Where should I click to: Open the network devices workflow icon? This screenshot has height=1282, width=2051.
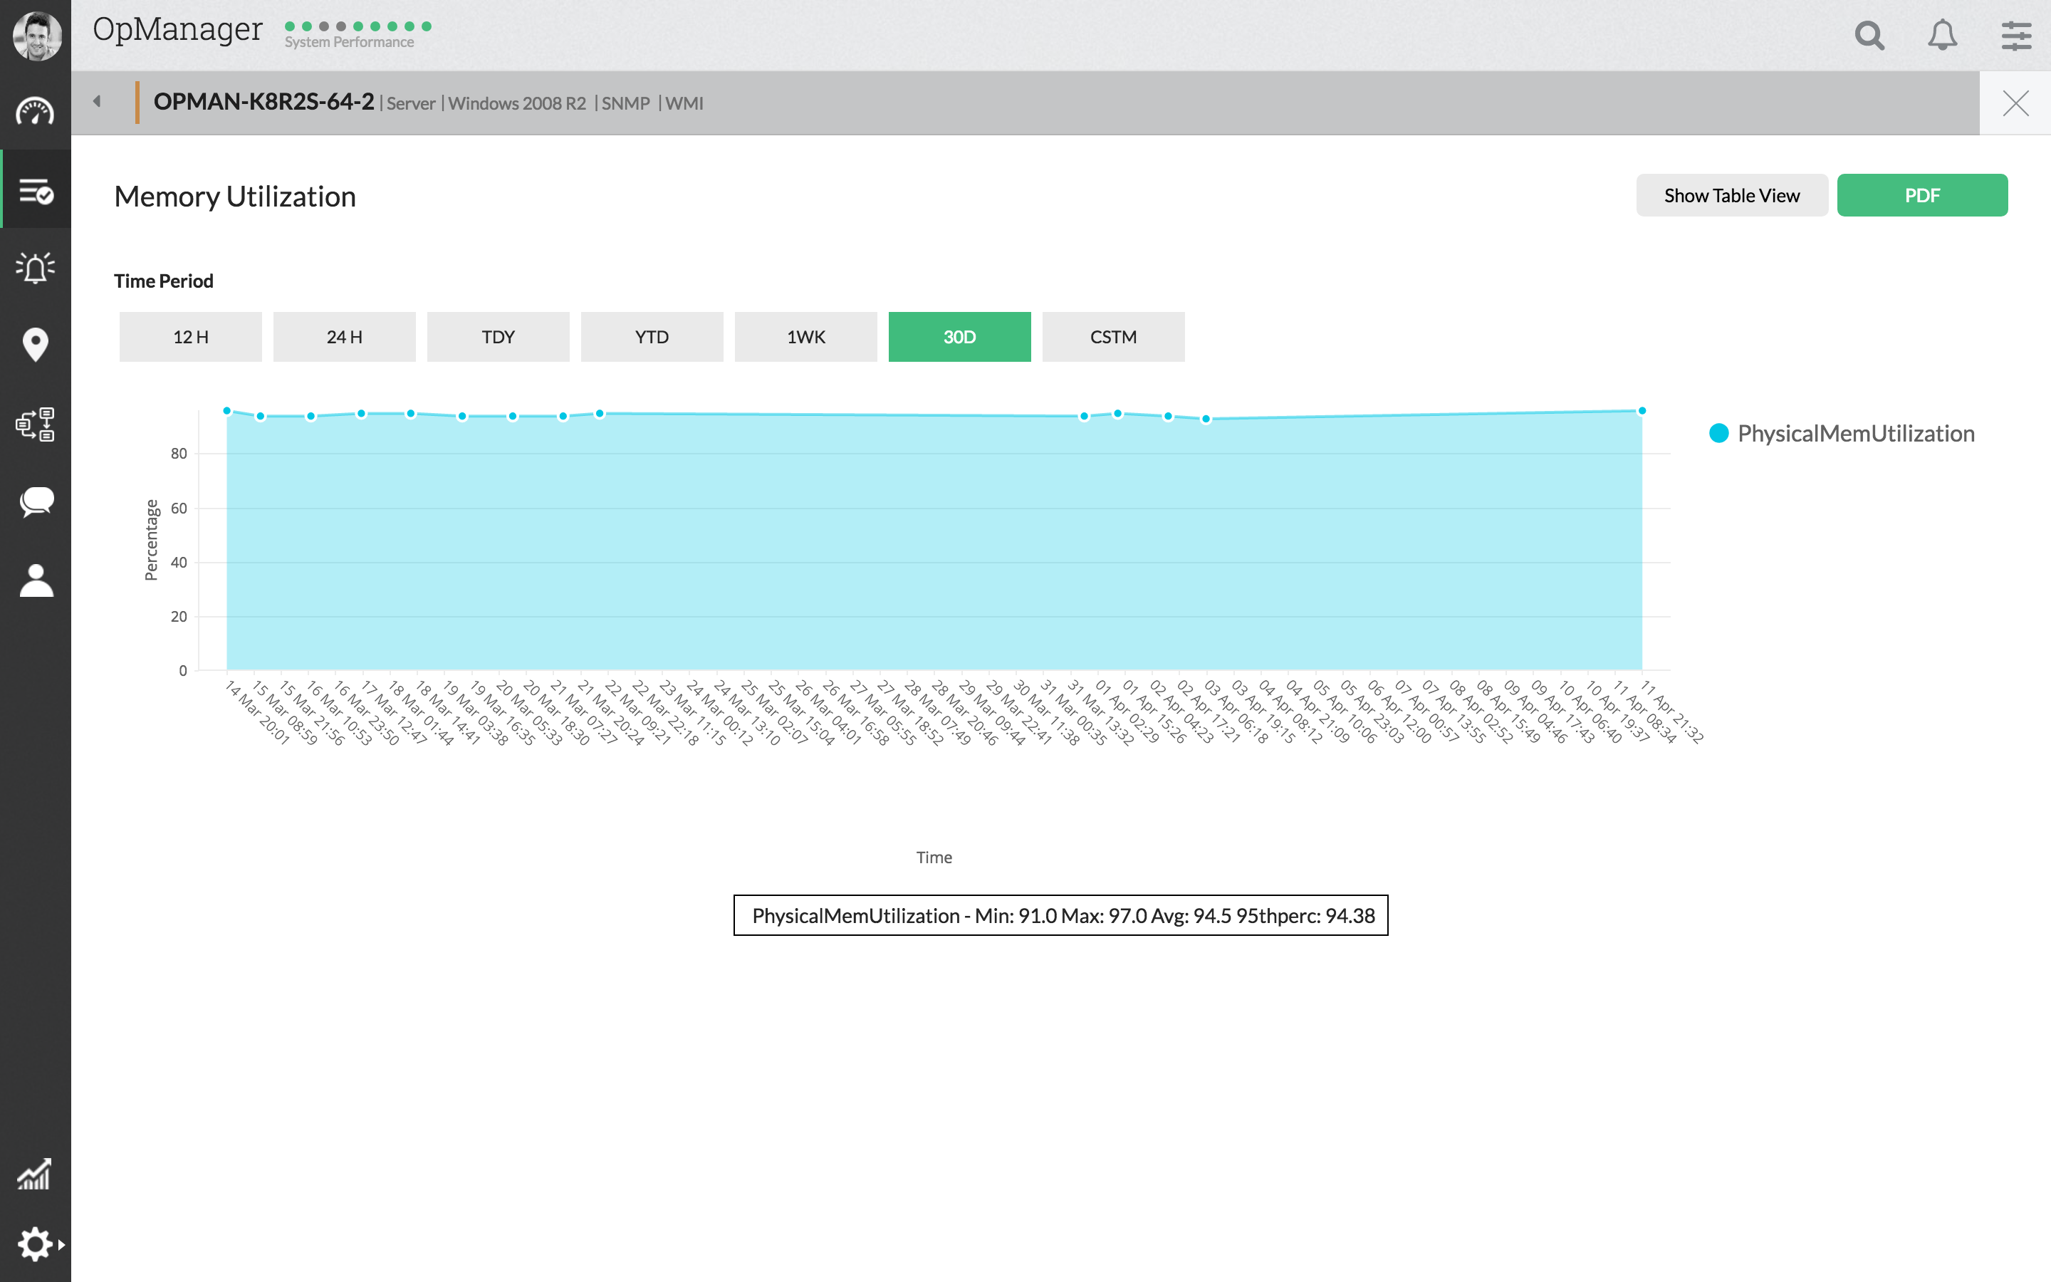pos(35,424)
